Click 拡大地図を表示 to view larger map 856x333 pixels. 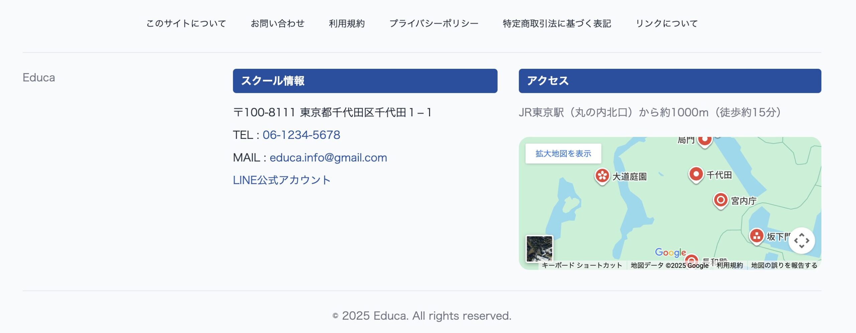pos(563,154)
